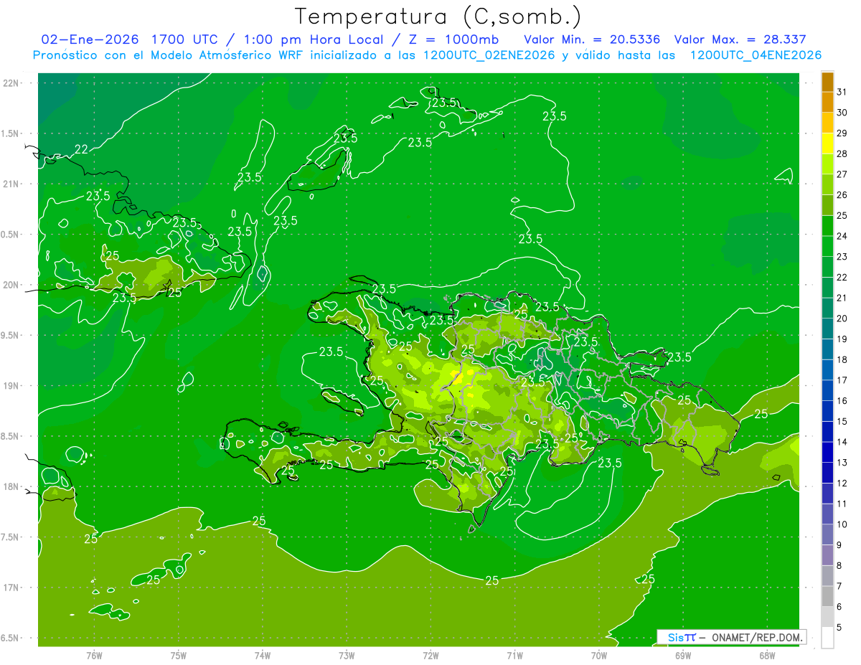The image size is (861, 665).
Task: Click the "22N" latitude axis label
Action: 11,83
